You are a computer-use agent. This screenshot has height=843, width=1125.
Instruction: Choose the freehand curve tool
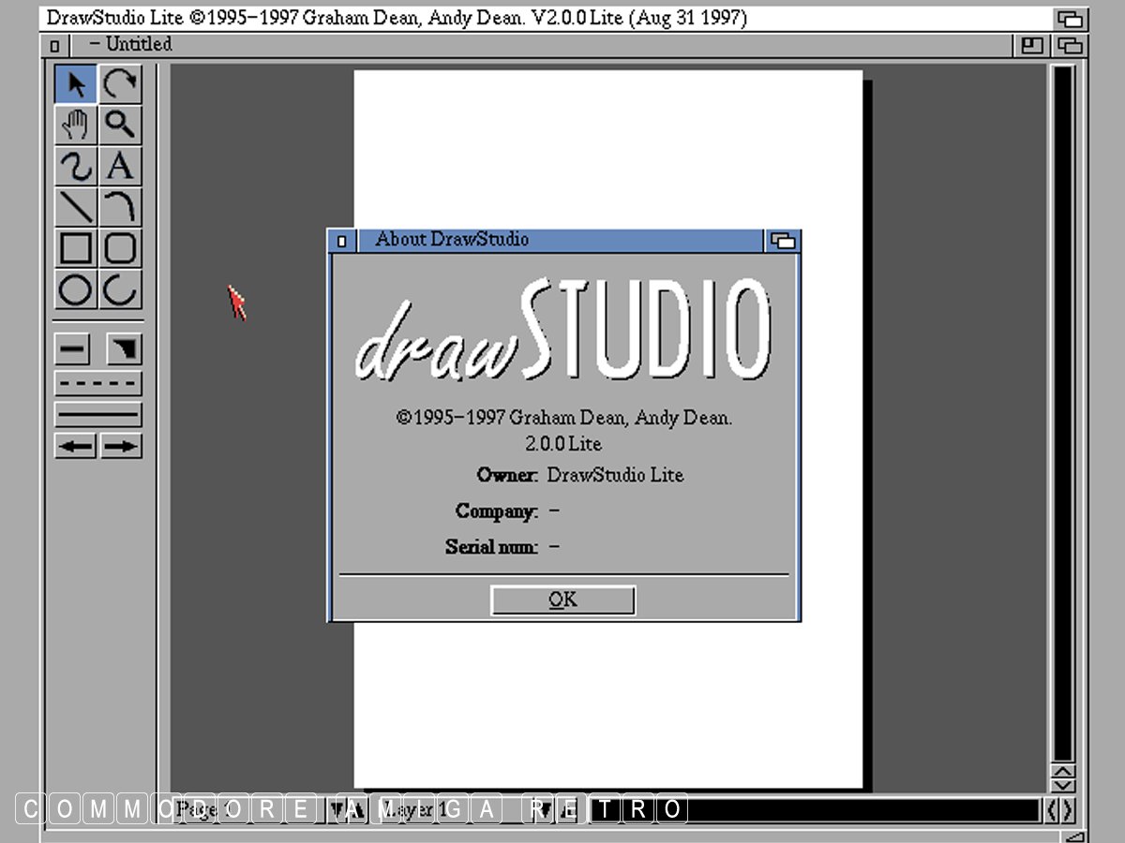(76, 166)
